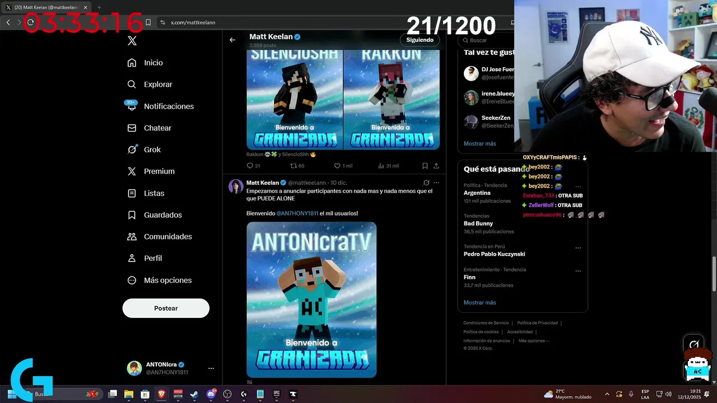Open options for Argentina trend
The image size is (717, 403).
pos(578,186)
